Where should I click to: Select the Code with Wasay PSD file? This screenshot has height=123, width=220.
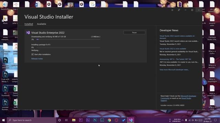point(5,77)
